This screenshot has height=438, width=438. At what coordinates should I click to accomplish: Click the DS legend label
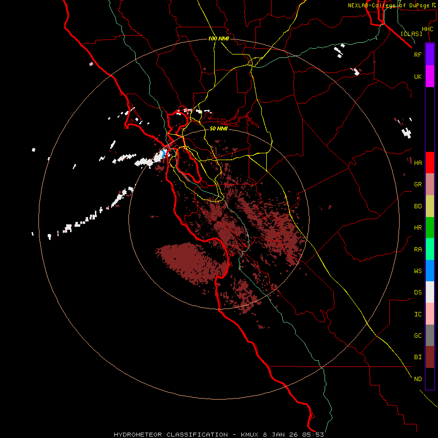tap(418, 292)
